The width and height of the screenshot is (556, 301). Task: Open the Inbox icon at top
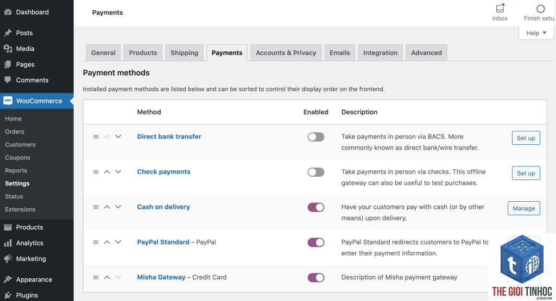(500, 9)
